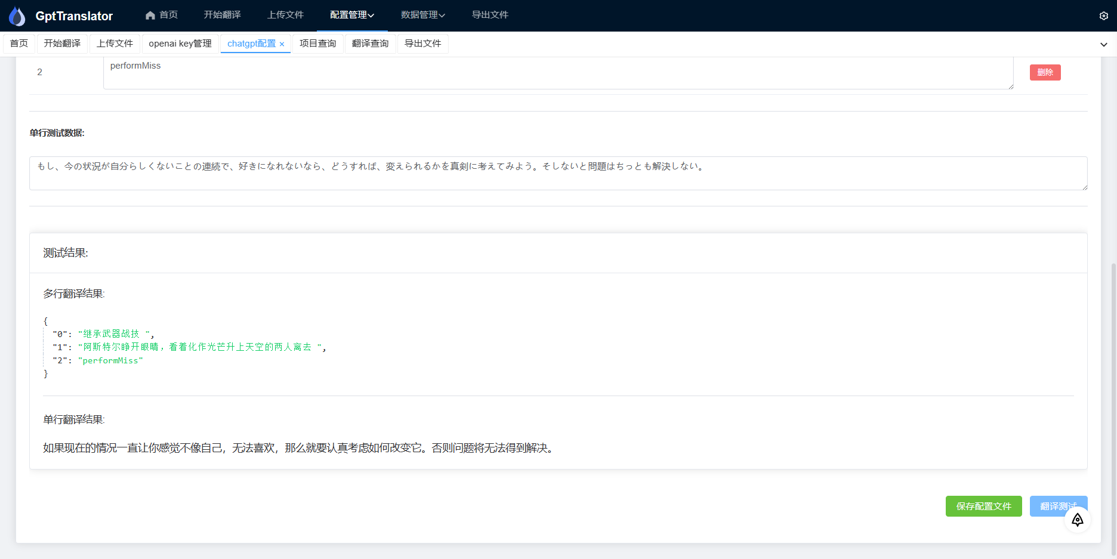Click the GptTranslator droplet logo

tap(17, 16)
